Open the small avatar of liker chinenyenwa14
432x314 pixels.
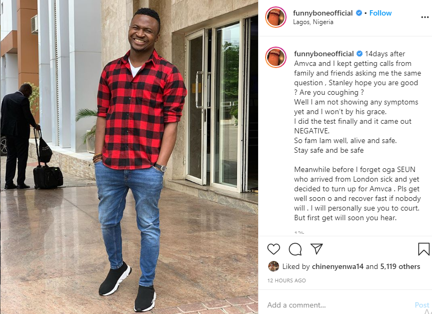pyautogui.click(x=273, y=266)
